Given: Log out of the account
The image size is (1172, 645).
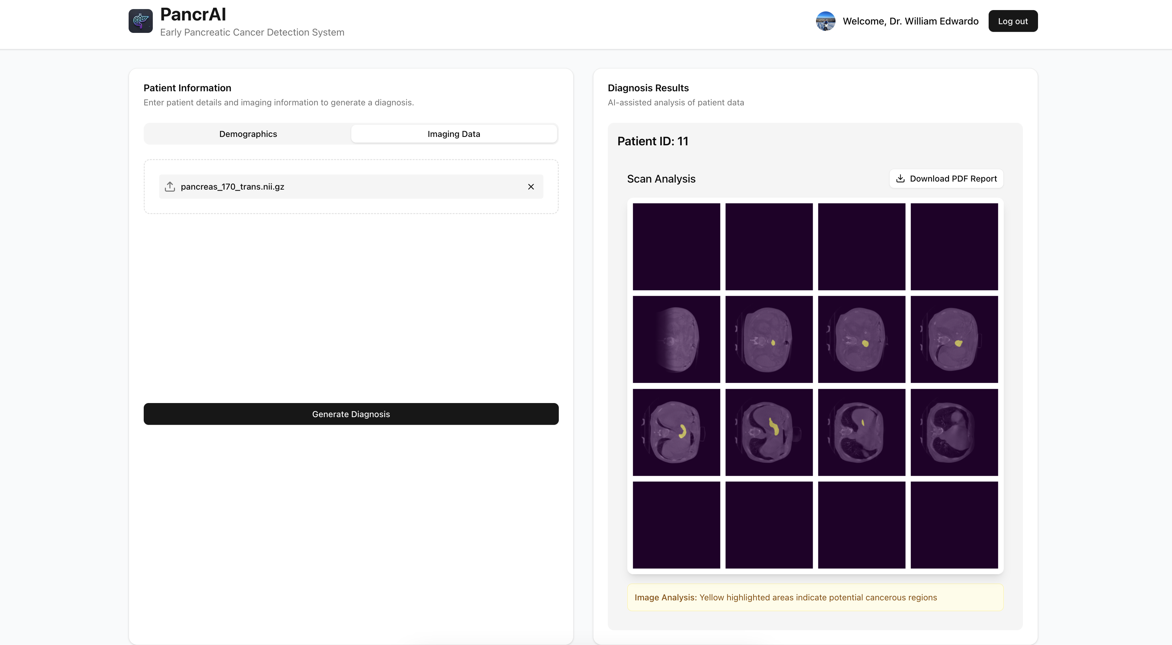Looking at the screenshot, I should pos(1012,21).
